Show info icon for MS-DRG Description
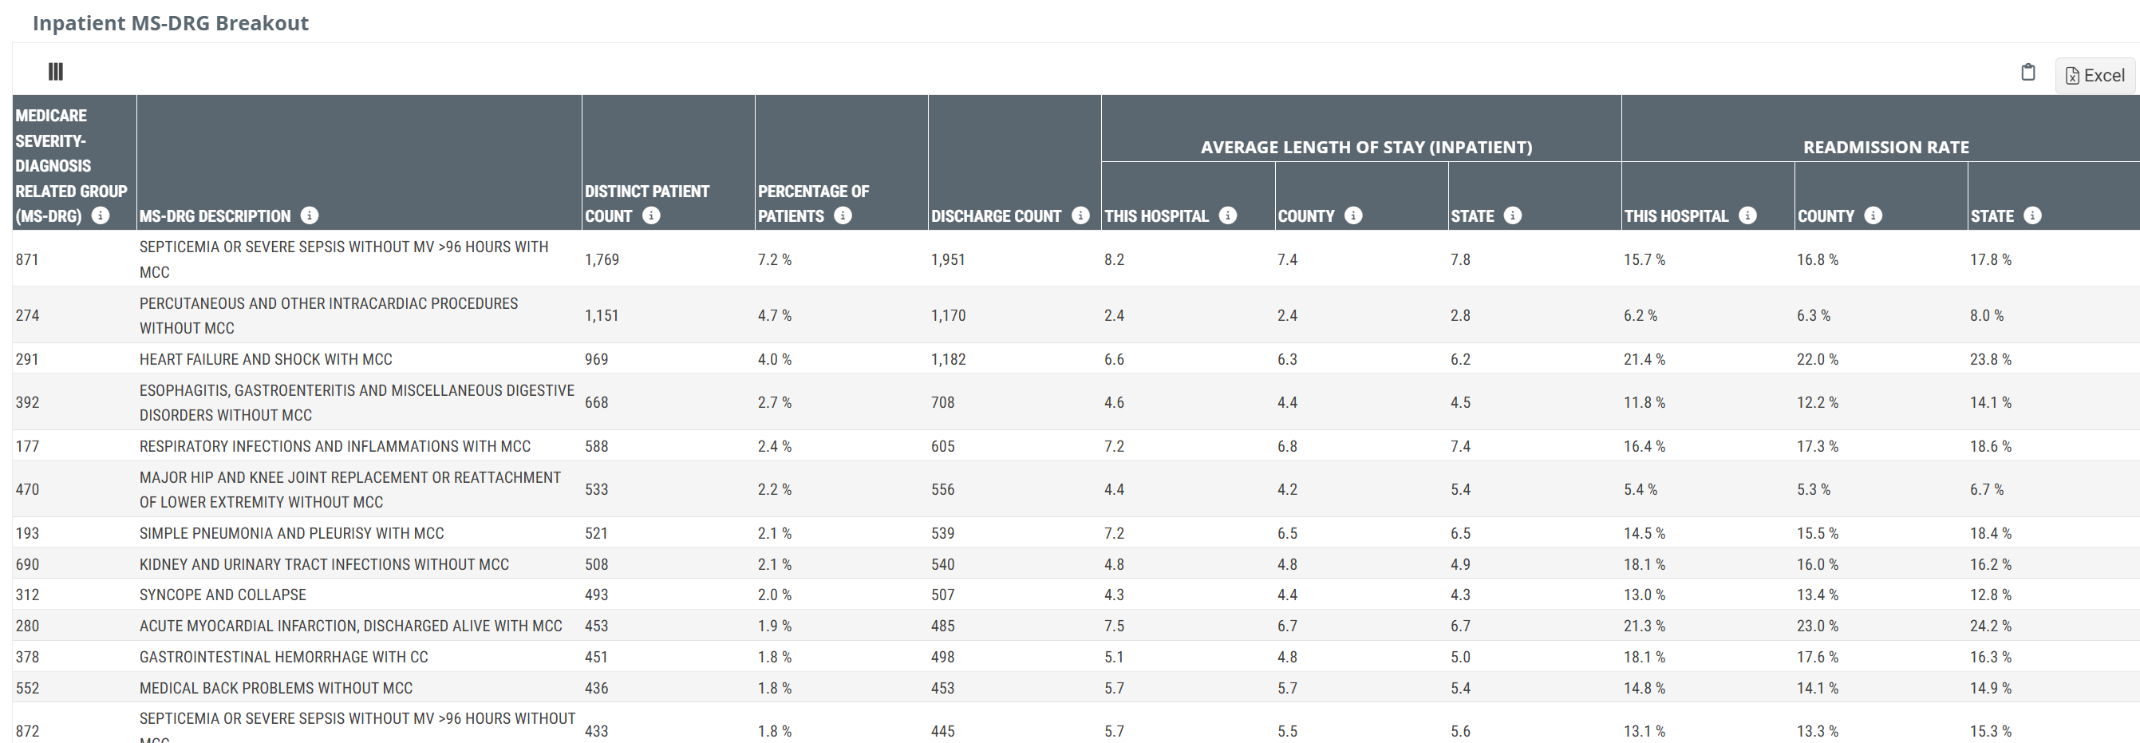 click(309, 216)
